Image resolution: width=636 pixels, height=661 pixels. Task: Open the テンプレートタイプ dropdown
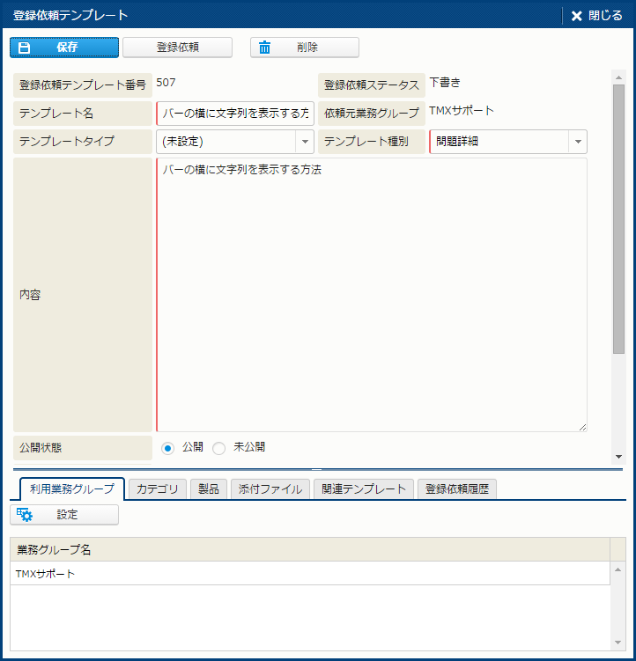click(x=305, y=142)
